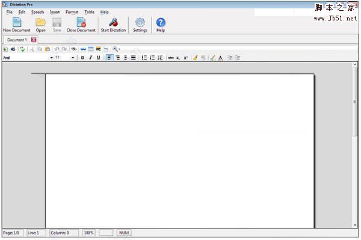Click the Cut scissors icon
Viewport: 361px width, 240px height.
point(32,49)
